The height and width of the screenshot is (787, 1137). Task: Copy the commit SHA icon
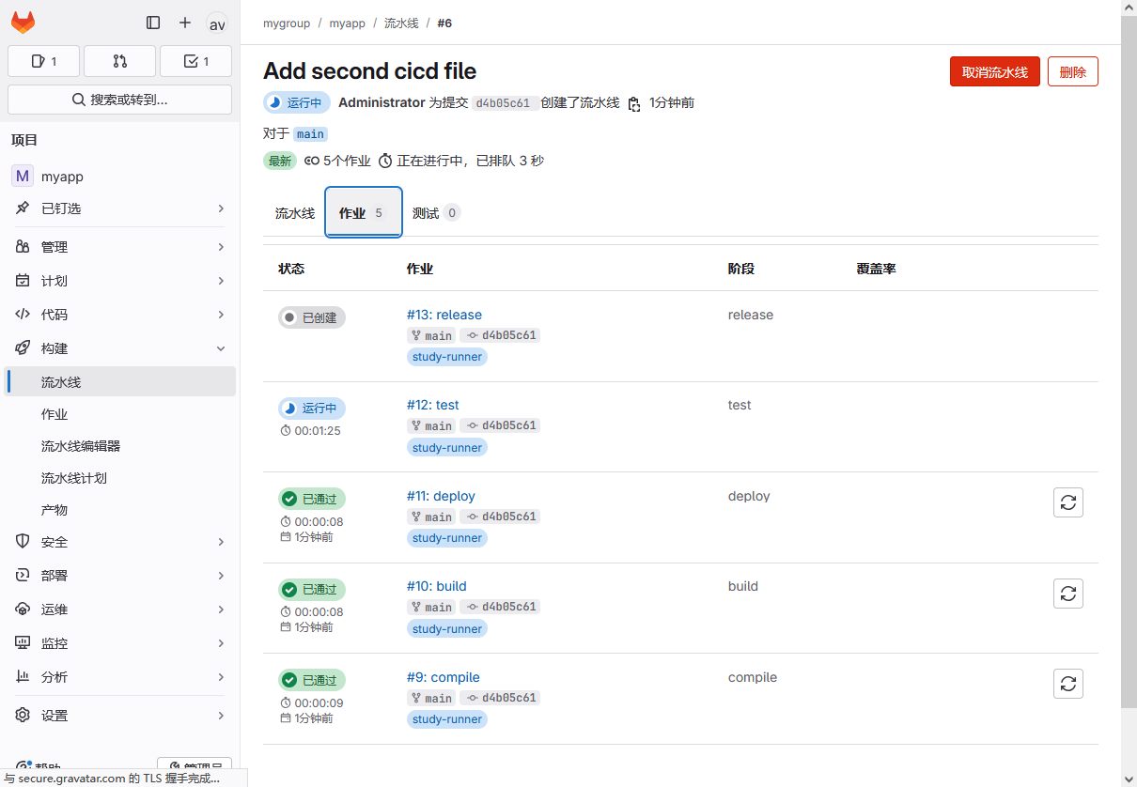pos(634,103)
